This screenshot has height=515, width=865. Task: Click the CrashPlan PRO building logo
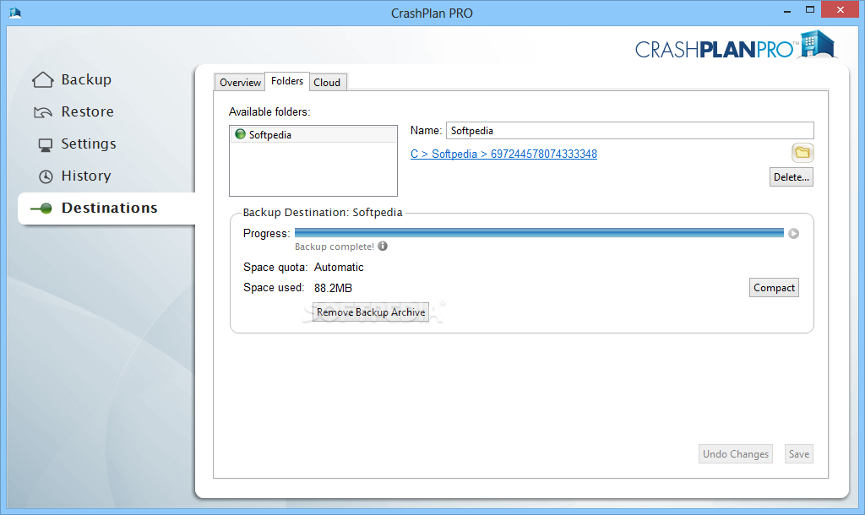coord(818,44)
